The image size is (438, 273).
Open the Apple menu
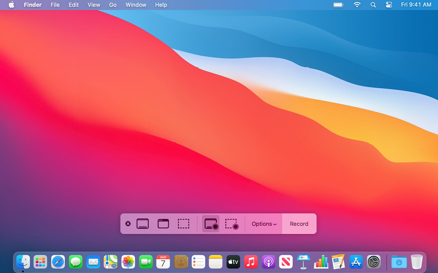coord(11,5)
